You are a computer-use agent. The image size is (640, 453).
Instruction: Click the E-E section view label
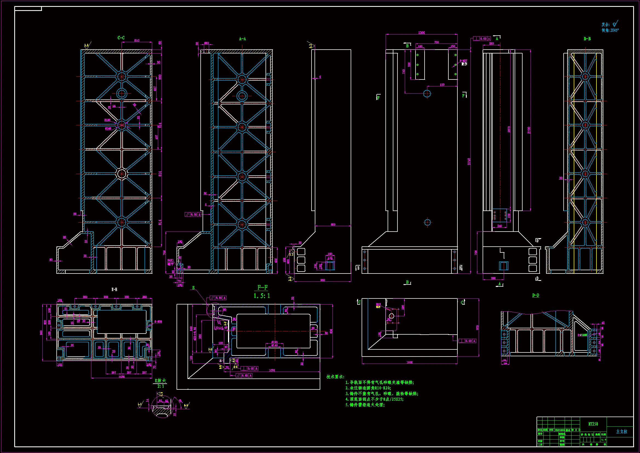tap(114, 290)
